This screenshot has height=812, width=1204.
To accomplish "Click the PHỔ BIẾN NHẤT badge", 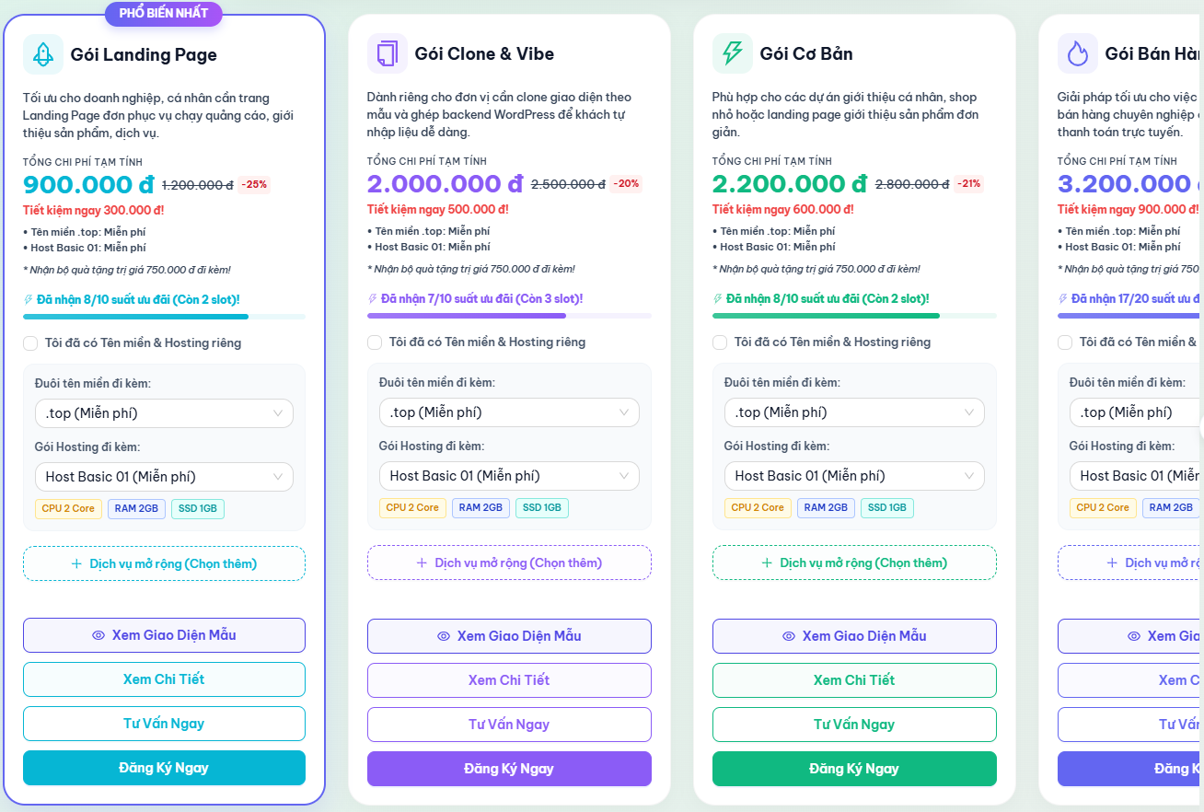I will coord(164,13).
